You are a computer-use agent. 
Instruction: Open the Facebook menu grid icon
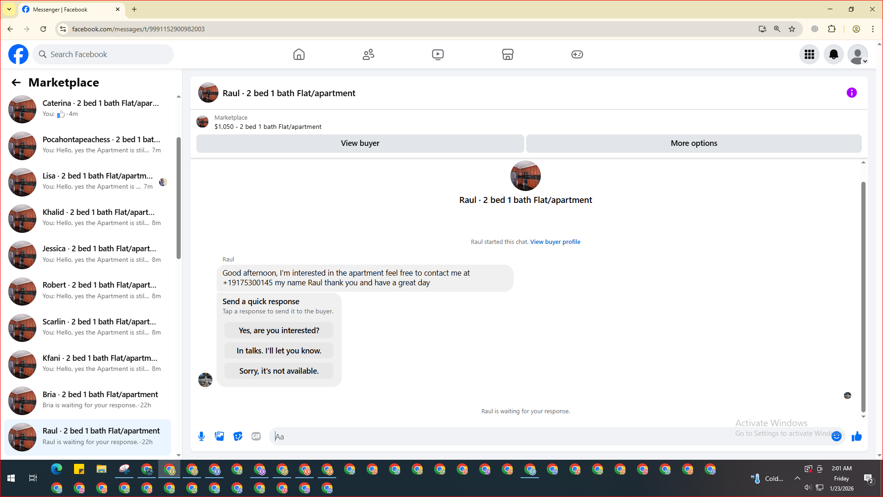pyautogui.click(x=809, y=54)
